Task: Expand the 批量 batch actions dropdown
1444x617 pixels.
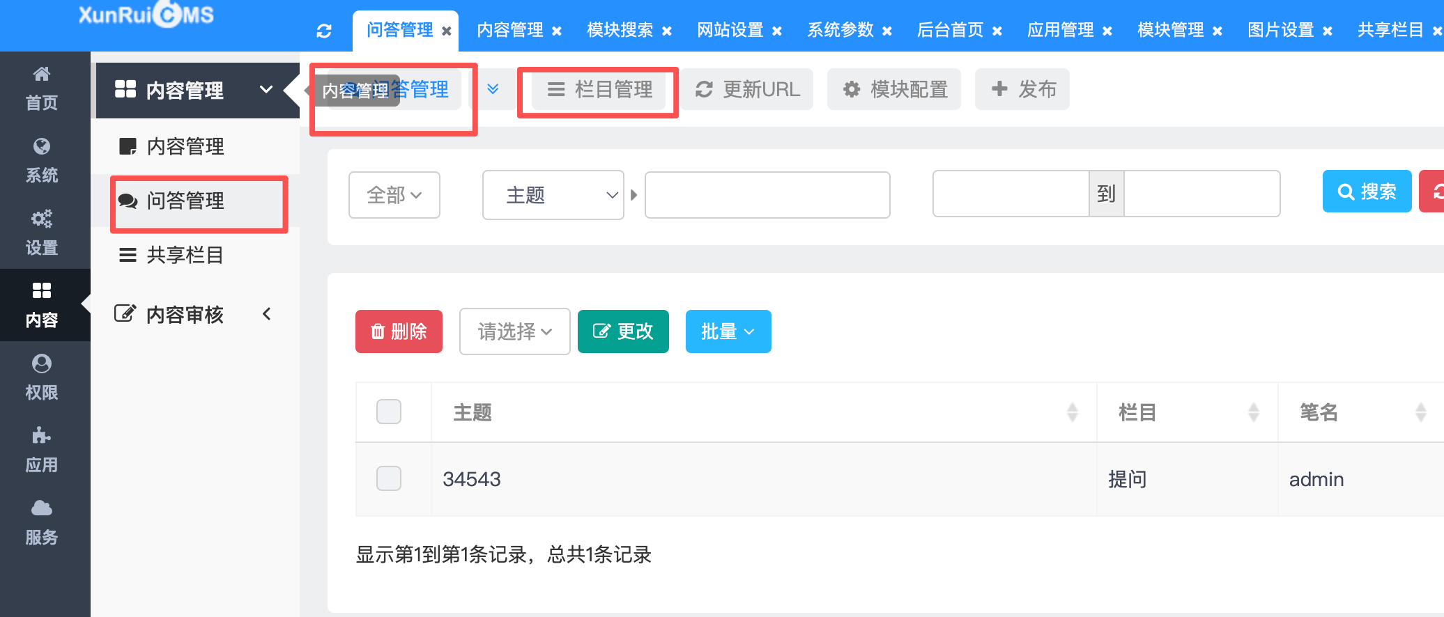Action: pos(728,331)
